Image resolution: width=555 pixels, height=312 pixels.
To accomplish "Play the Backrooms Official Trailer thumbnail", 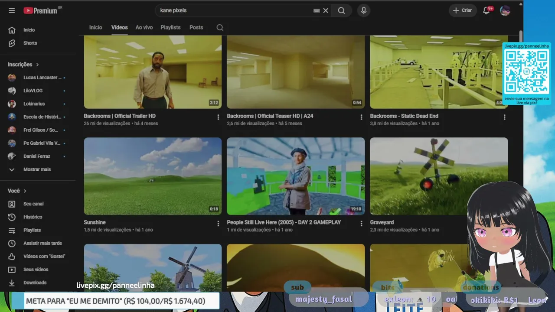I will click(153, 72).
